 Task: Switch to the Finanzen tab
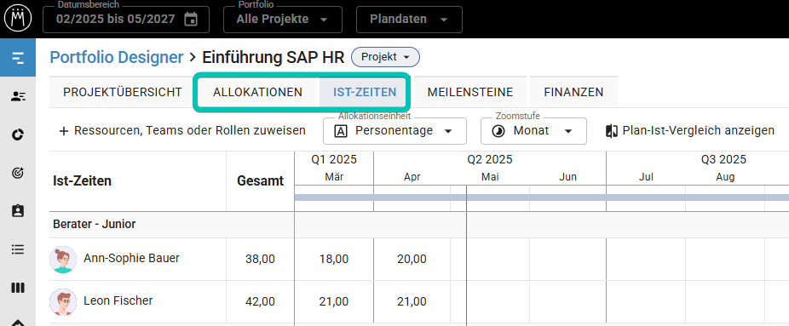tap(573, 92)
